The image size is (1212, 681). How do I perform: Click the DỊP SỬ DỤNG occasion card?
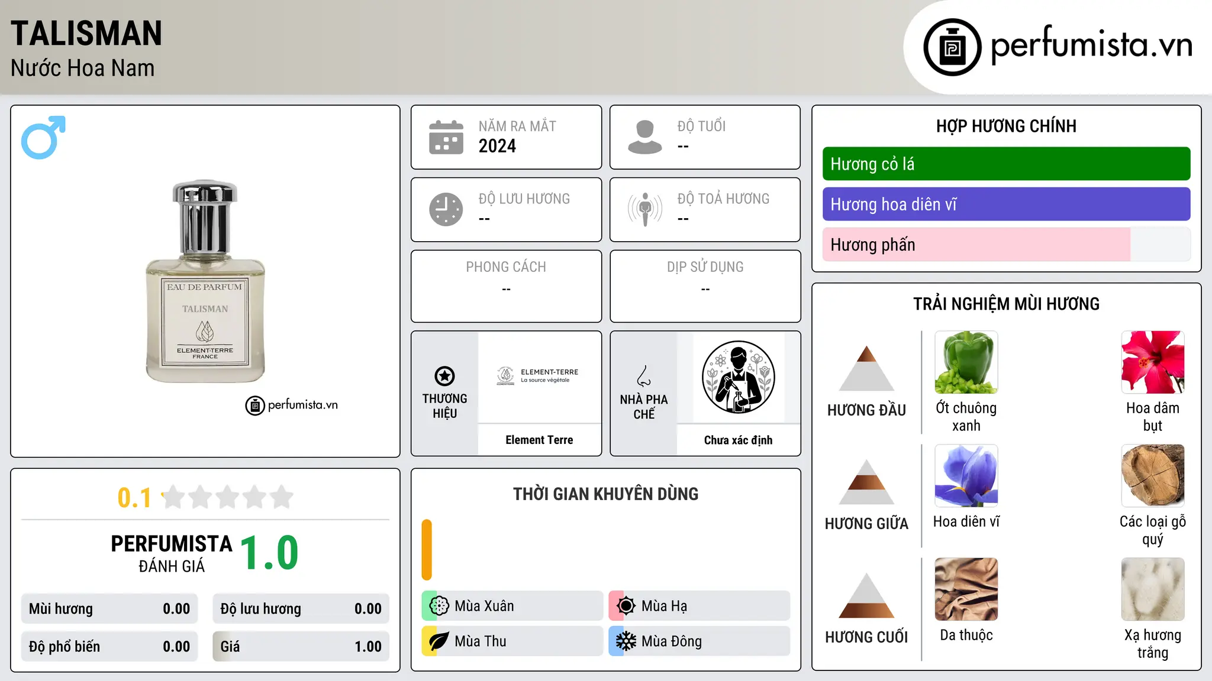pos(705,286)
